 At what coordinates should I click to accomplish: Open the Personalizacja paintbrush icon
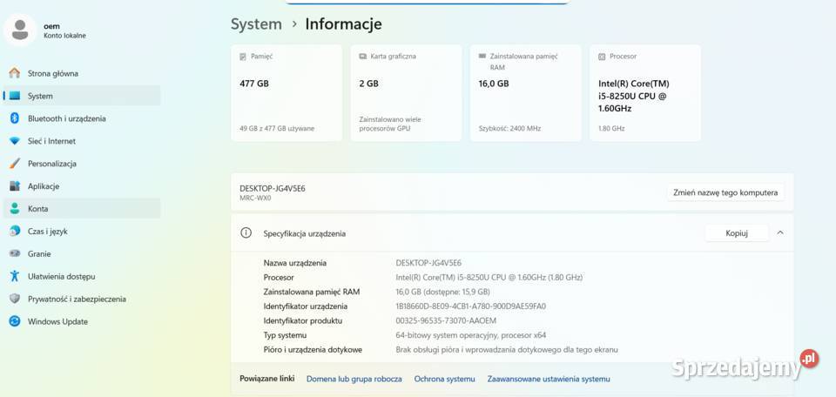pyautogui.click(x=15, y=164)
